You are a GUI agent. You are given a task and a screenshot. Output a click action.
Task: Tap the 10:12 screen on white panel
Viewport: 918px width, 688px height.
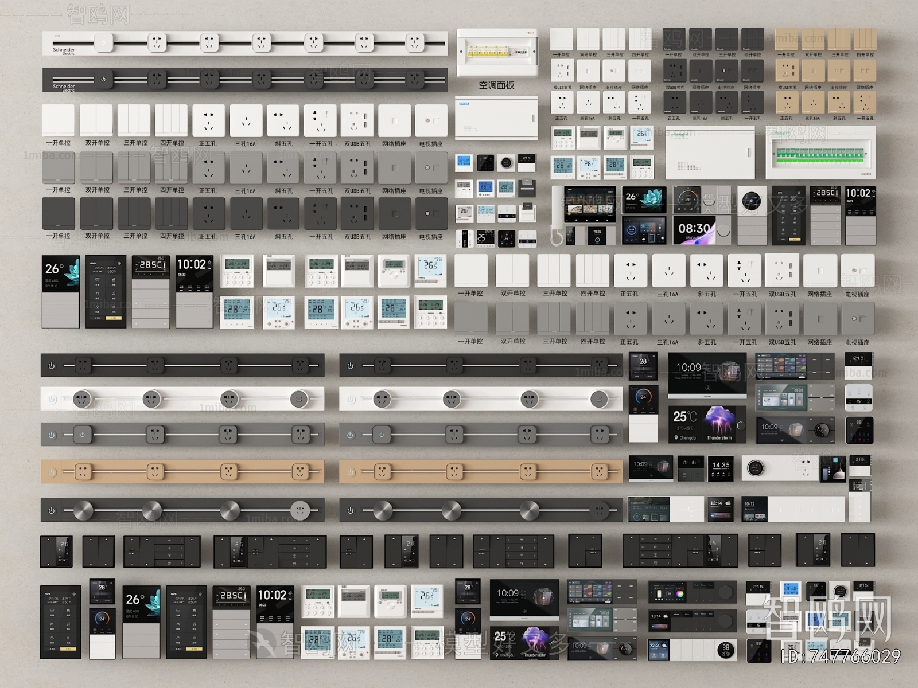click(x=754, y=509)
